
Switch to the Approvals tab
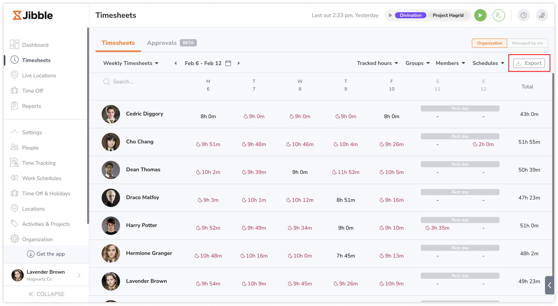162,43
